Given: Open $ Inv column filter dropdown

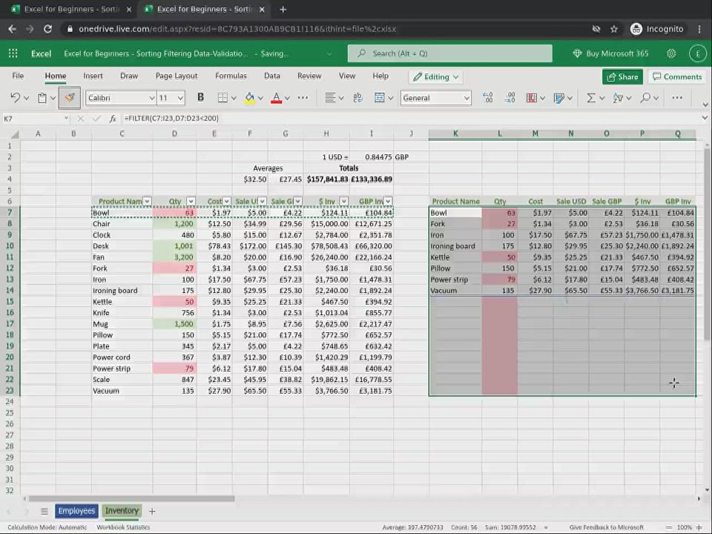Looking at the screenshot, I should pyautogui.click(x=343, y=201).
